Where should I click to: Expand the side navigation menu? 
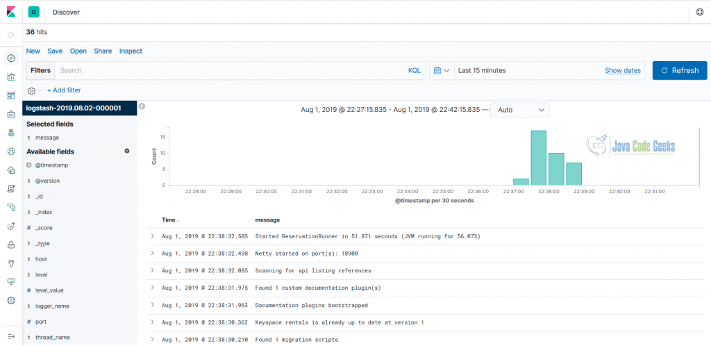click(x=11, y=336)
